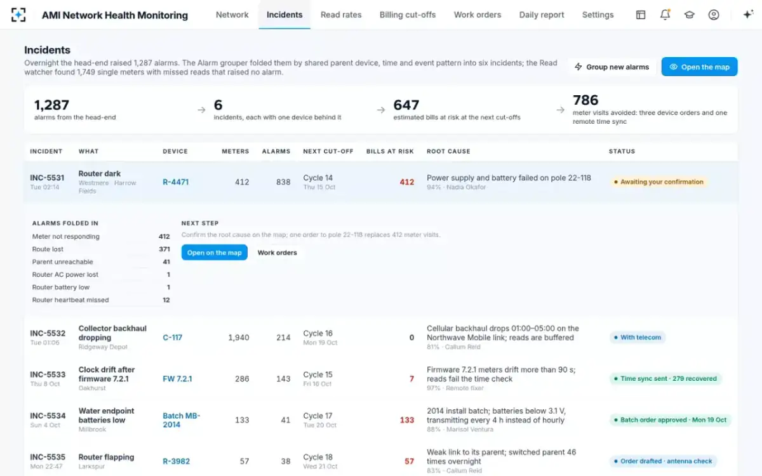Image resolution: width=762 pixels, height=476 pixels.
Task: Click the STATUS column header
Action: point(622,152)
